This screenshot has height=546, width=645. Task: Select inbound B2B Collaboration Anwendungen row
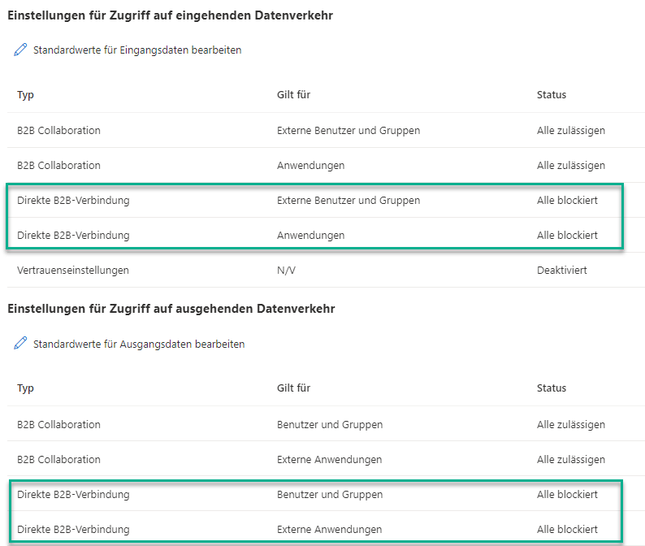click(x=327, y=166)
